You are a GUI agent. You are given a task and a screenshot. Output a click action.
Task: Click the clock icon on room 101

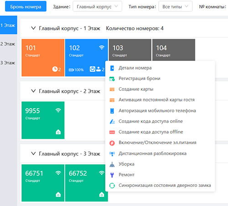(x=55, y=69)
